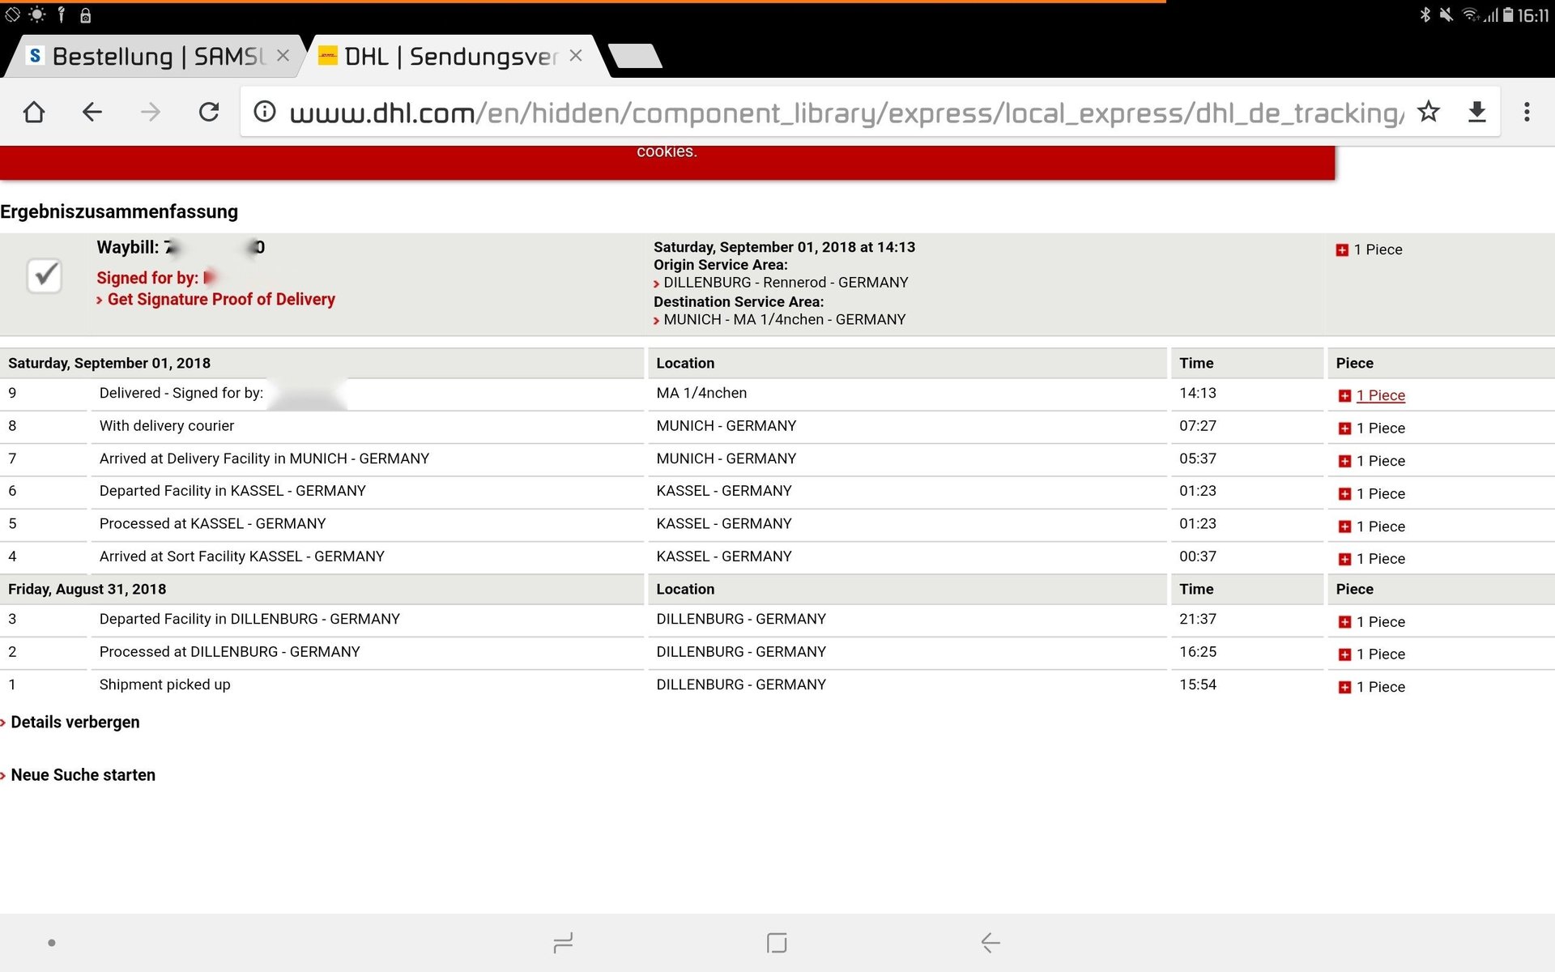Select 'Shipment picked up' status text
1555x972 pixels.
pos(165,685)
